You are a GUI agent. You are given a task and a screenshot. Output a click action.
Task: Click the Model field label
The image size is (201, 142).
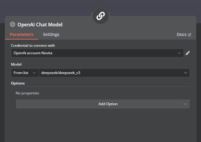[16, 64]
